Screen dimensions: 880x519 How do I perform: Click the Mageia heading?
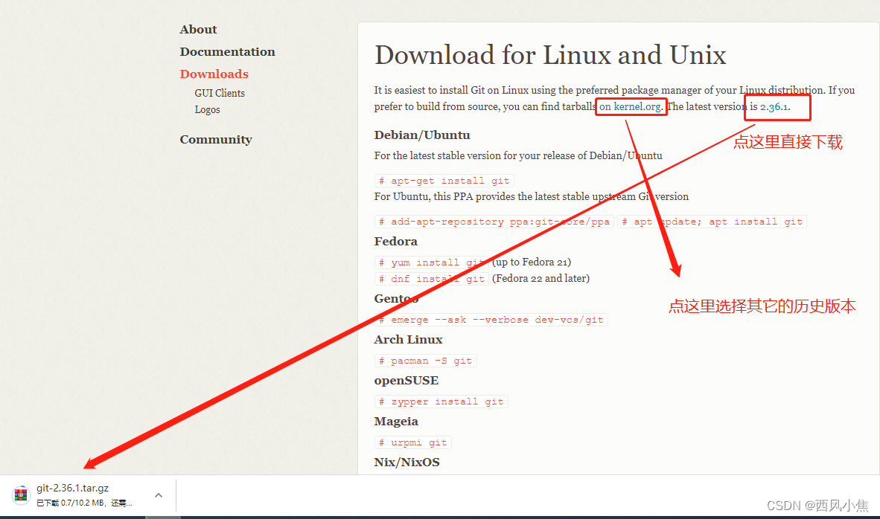pos(395,422)
